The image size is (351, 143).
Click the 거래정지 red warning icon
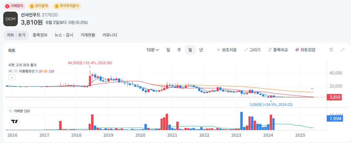(x=7, y=6)
